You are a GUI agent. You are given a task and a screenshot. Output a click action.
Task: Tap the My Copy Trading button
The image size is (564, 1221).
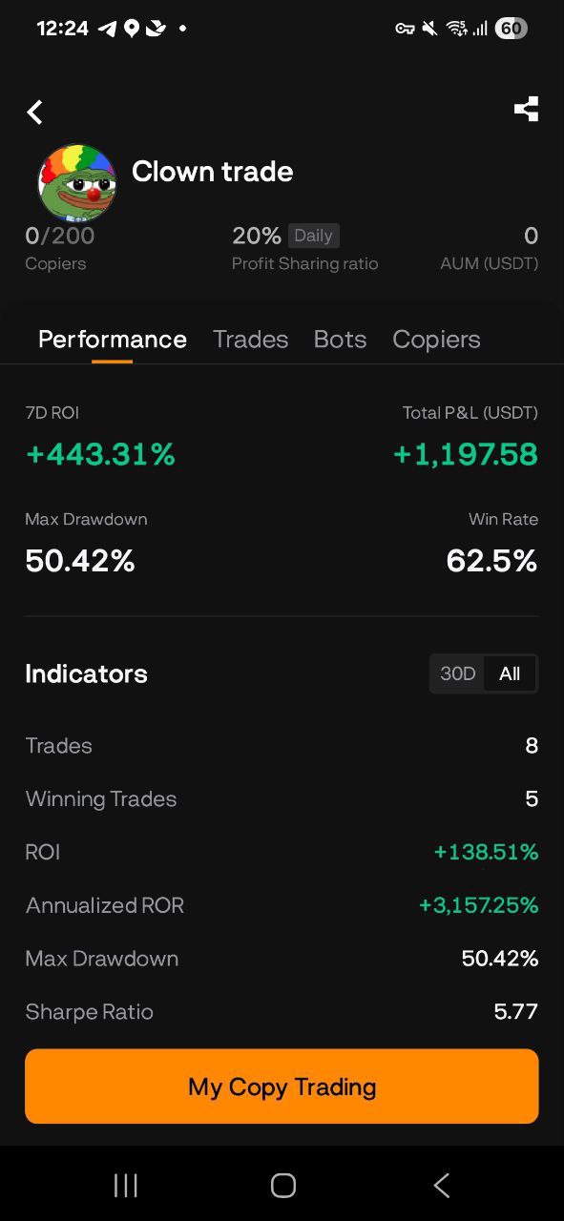click(282, 1086)
